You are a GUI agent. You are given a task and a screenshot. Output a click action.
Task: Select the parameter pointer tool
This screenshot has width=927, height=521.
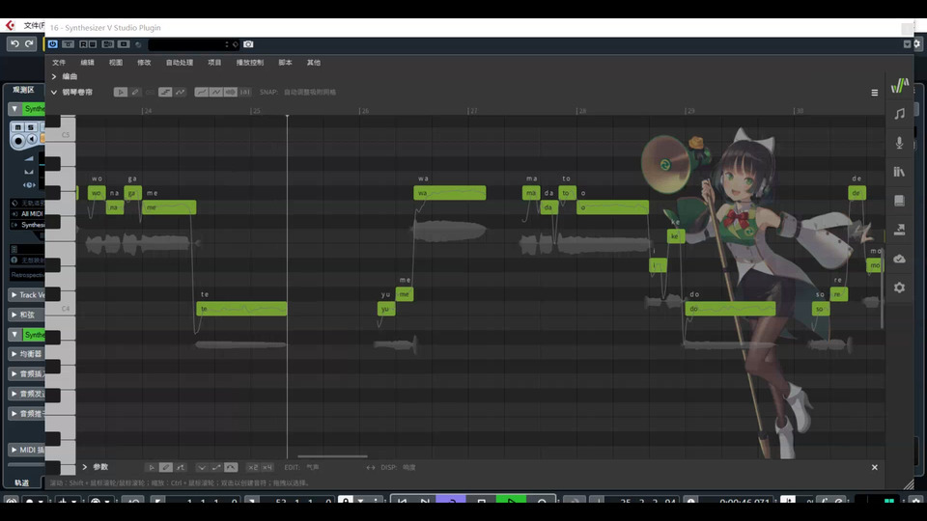click(x=152, y=467)
